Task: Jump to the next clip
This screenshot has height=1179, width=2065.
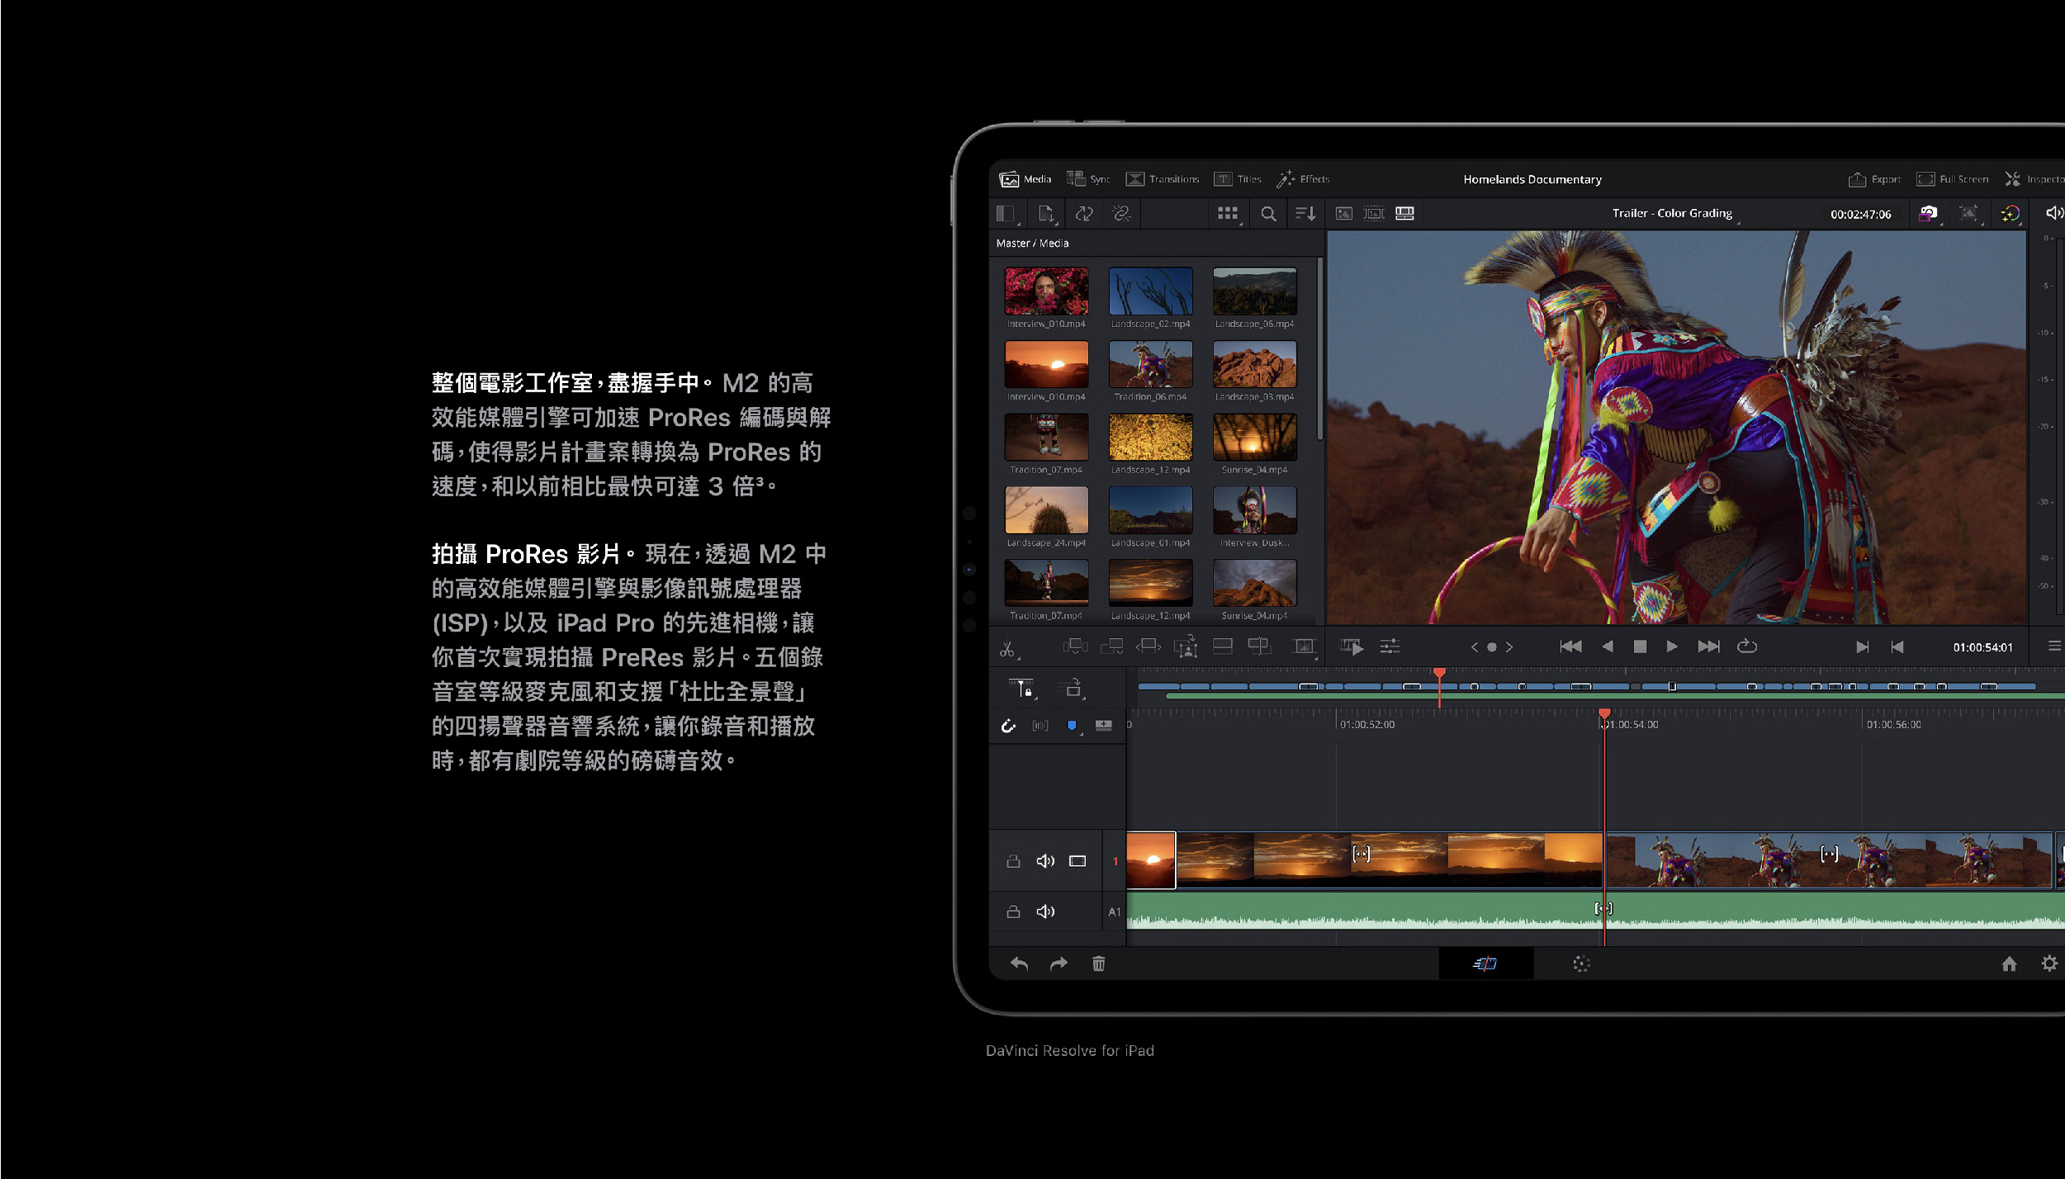Action: tap(1708, 646)
